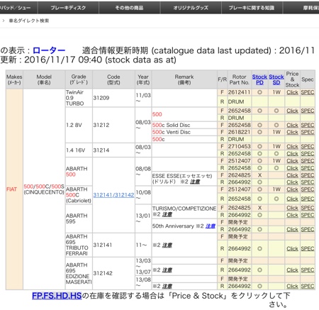
Task: Select the red 500c Venti Disc remark
Action: [172, 132]
